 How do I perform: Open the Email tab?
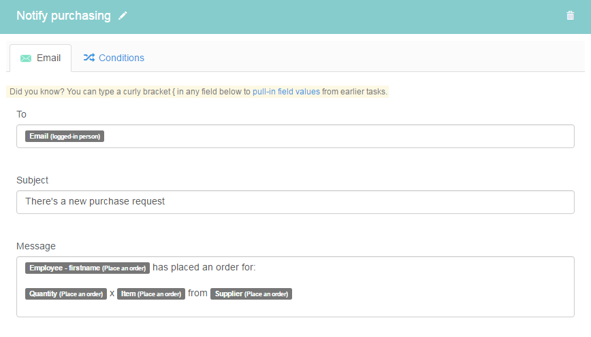point(40,58)
